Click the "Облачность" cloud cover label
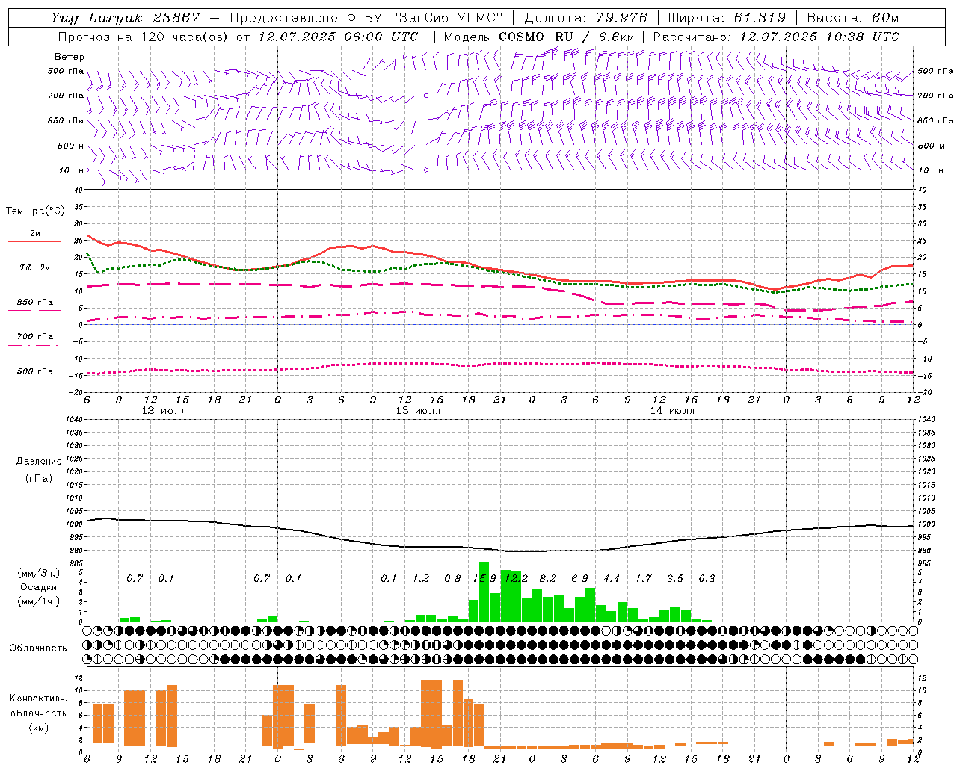The width and height of the screenshot is (957, 765). pos(38,648)
